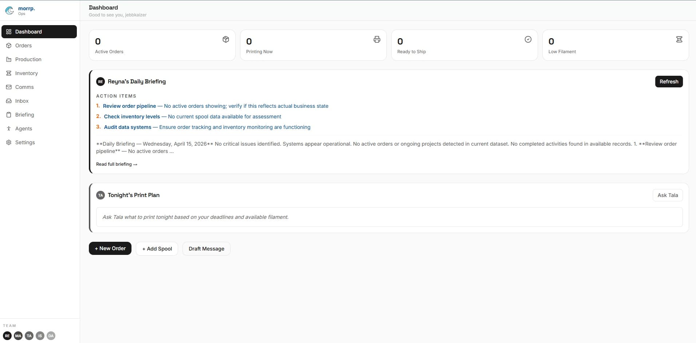
Task: Click the Orders box icon in sidebar
Action: coord(9,46)
